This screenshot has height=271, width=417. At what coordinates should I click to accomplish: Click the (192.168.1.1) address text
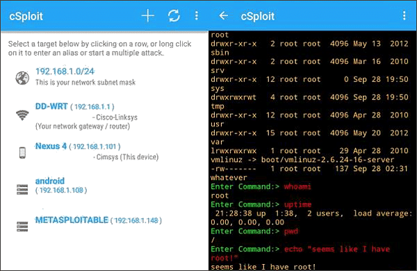92,107
